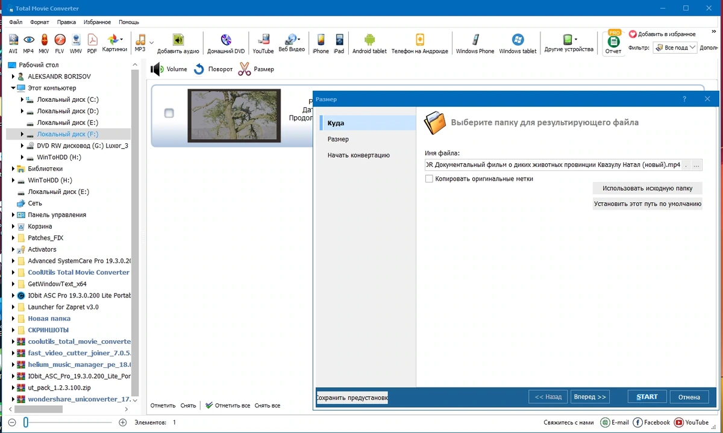Open the Другие устройства device list
This screenshot has width=723, height=433.
[569, 43]
